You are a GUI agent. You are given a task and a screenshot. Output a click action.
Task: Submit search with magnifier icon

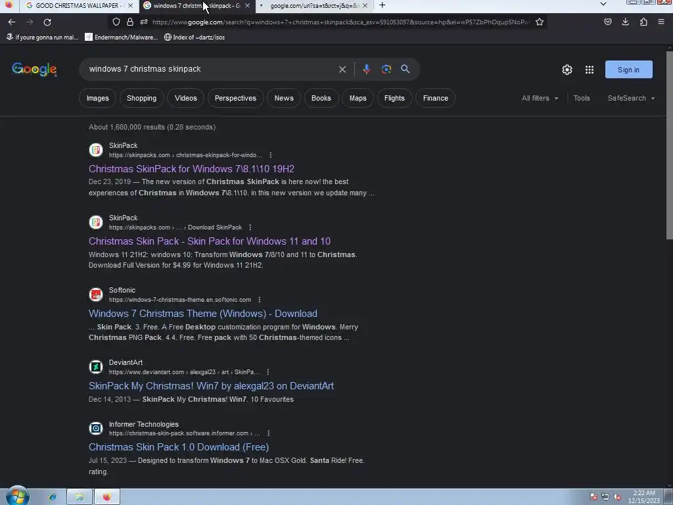click(405, 69)
